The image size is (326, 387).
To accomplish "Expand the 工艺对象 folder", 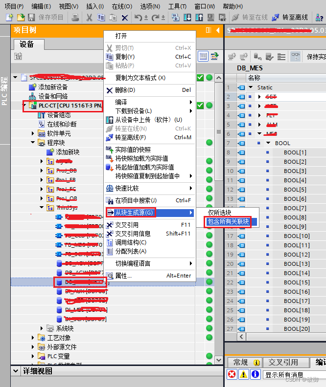I will (x=33, y=338).
